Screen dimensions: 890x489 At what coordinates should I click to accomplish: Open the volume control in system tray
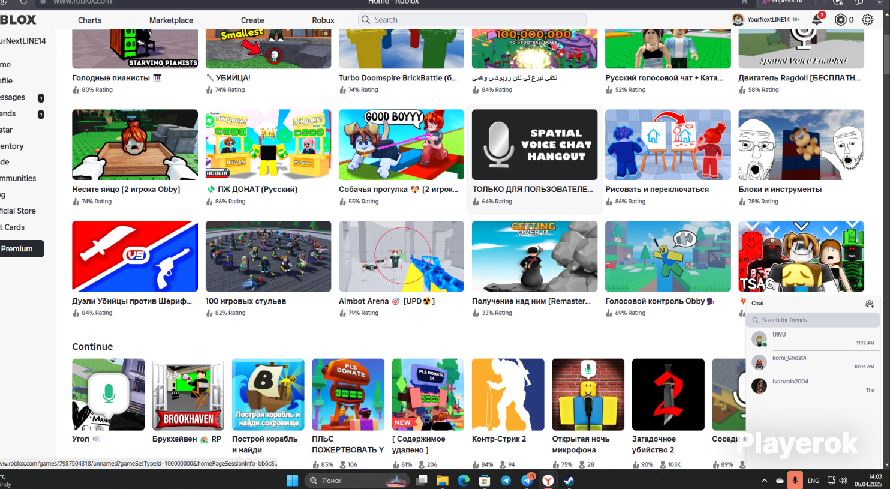[843, 481]
